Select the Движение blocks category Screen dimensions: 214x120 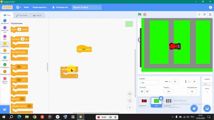pos(5,21)
